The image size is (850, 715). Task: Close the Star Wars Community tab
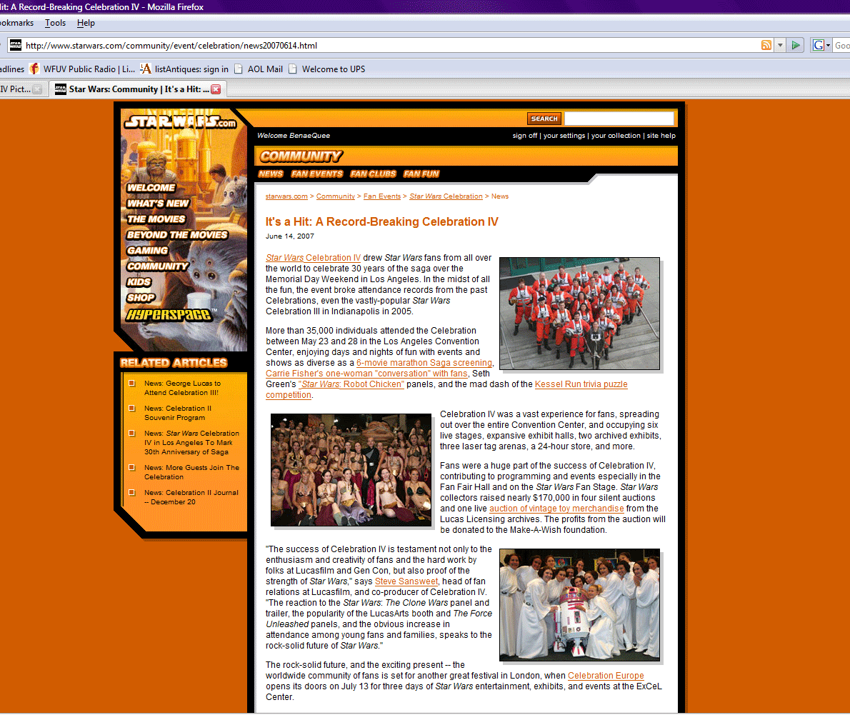(x=216, y=89)
